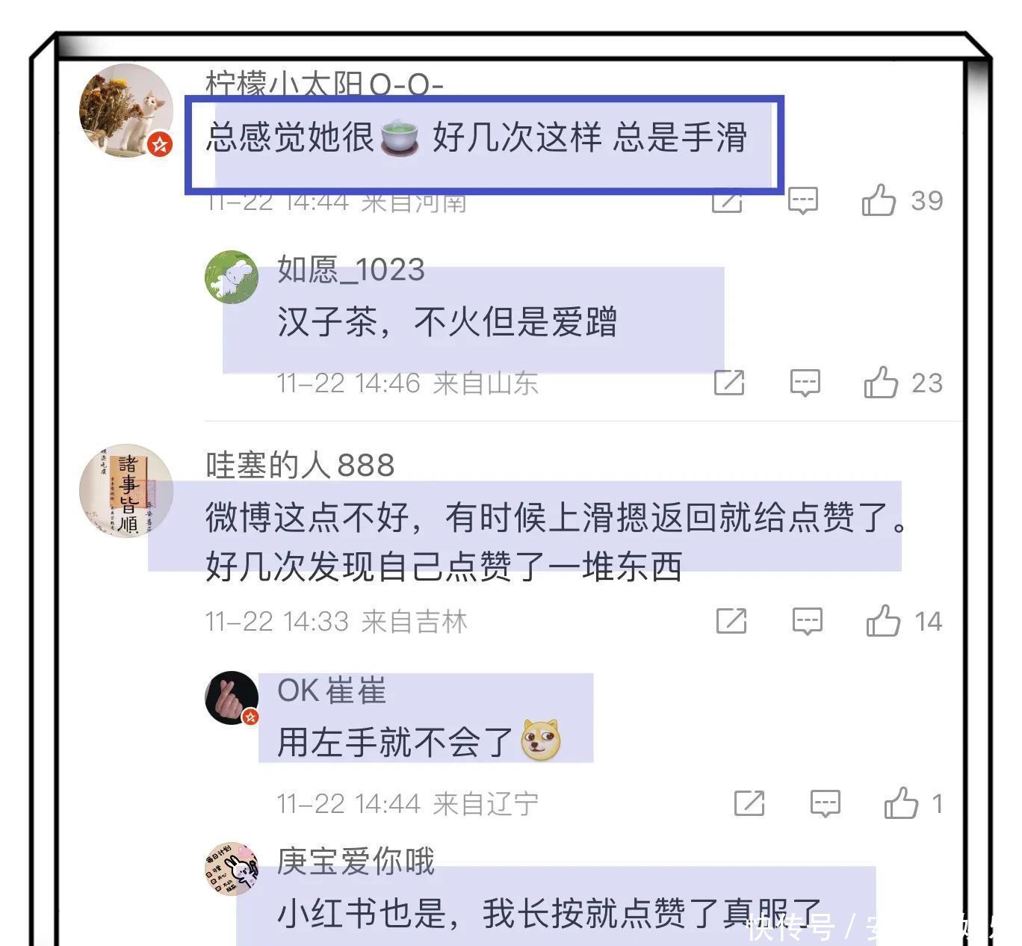This screenshot has width=1022, height=946.
Task: Reply to OK崔崔 using comment icon
Action: click(x=826, y=803)
